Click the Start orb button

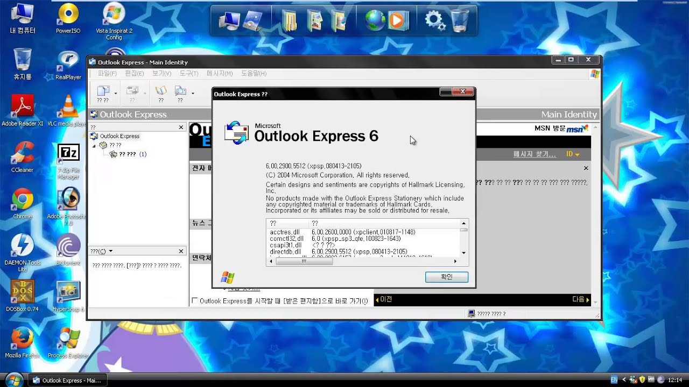pyautogui.click(x=13, y=379)
